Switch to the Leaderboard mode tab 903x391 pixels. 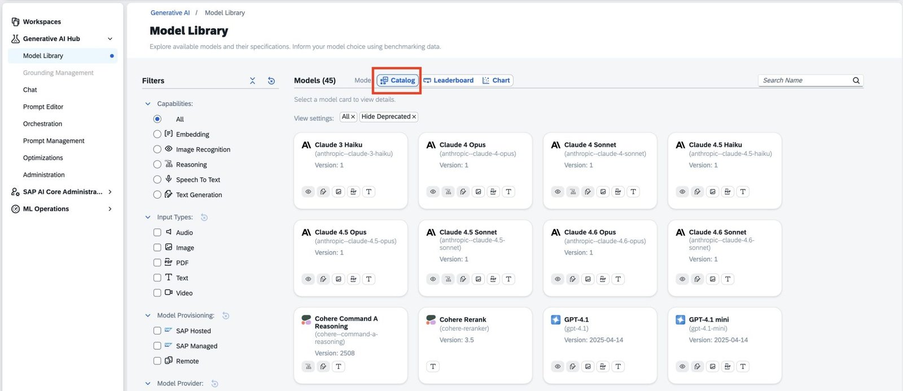pos(449,81)
